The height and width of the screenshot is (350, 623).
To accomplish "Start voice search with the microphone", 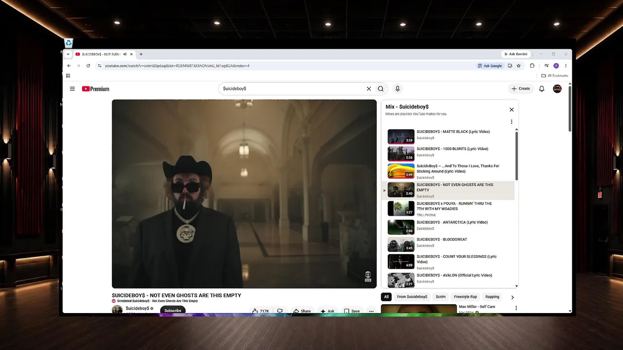I will pyautogui.click(x=398, y=88).
